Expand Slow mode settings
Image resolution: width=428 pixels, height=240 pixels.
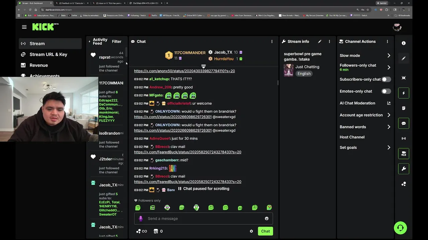pos(365,56)
